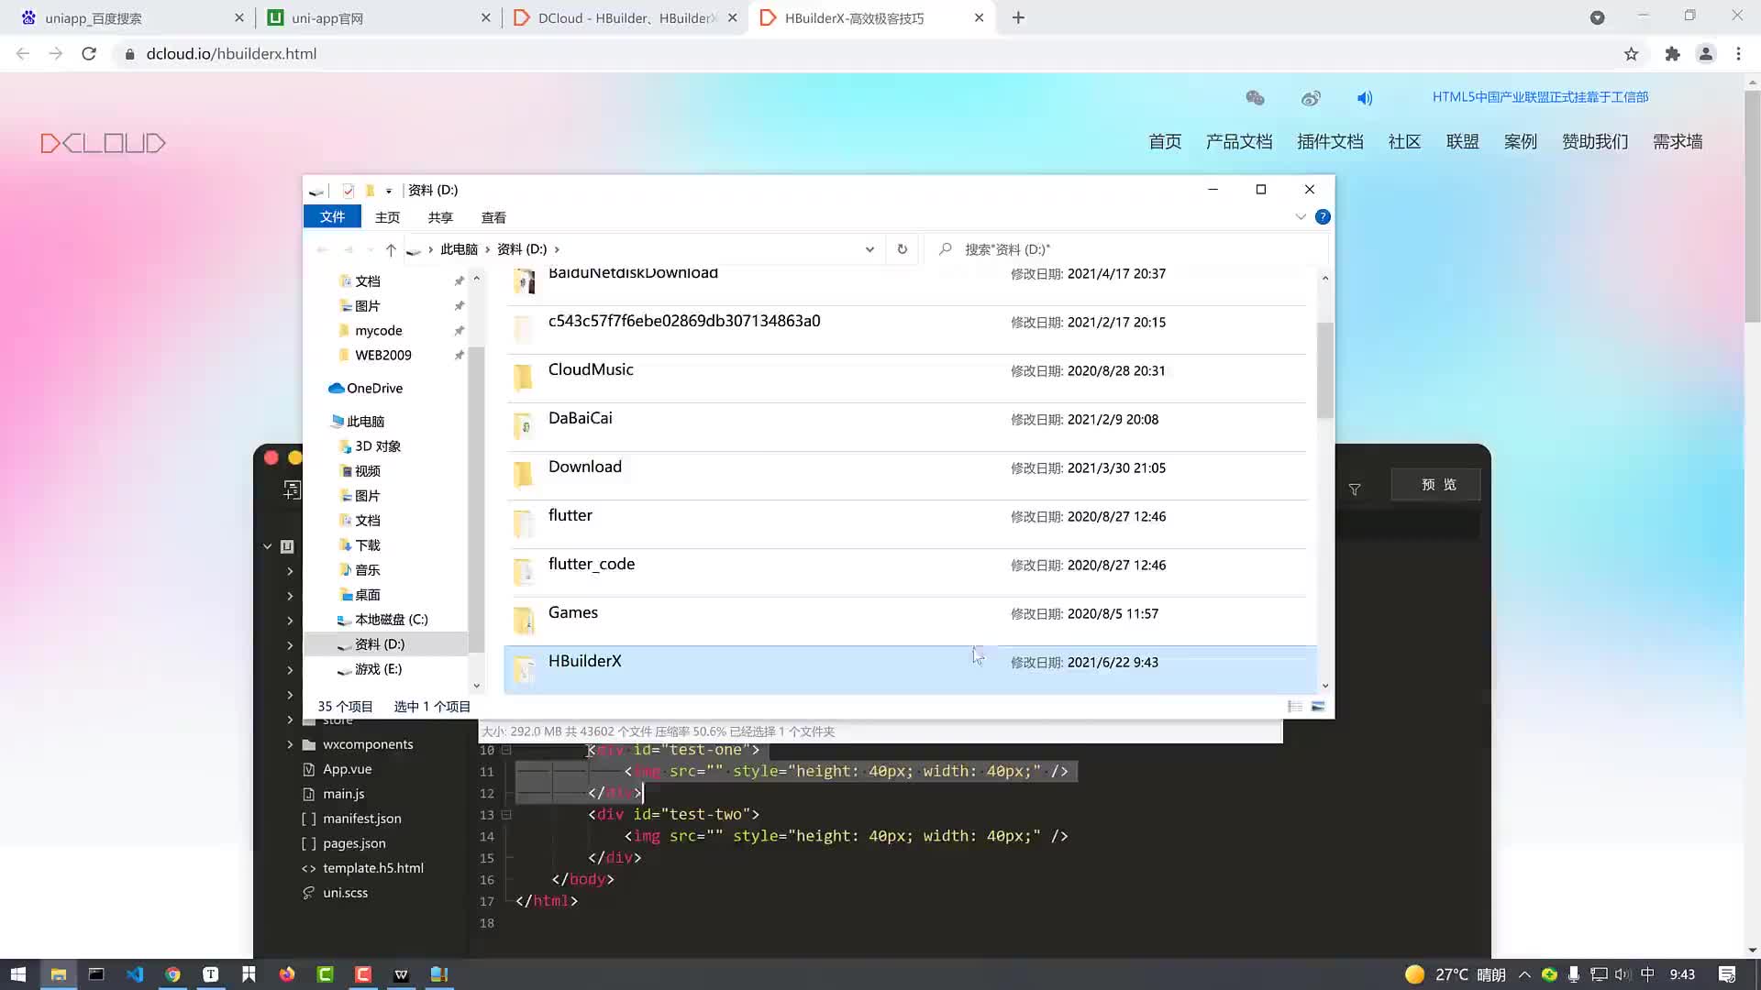Collapse code fold marker at line 13
The image size is (1761, 990).
(x=506, y=814)
